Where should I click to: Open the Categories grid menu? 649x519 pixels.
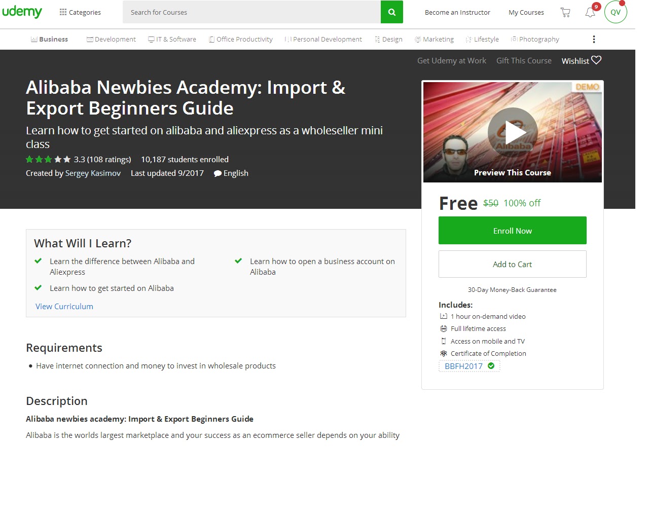80,12
